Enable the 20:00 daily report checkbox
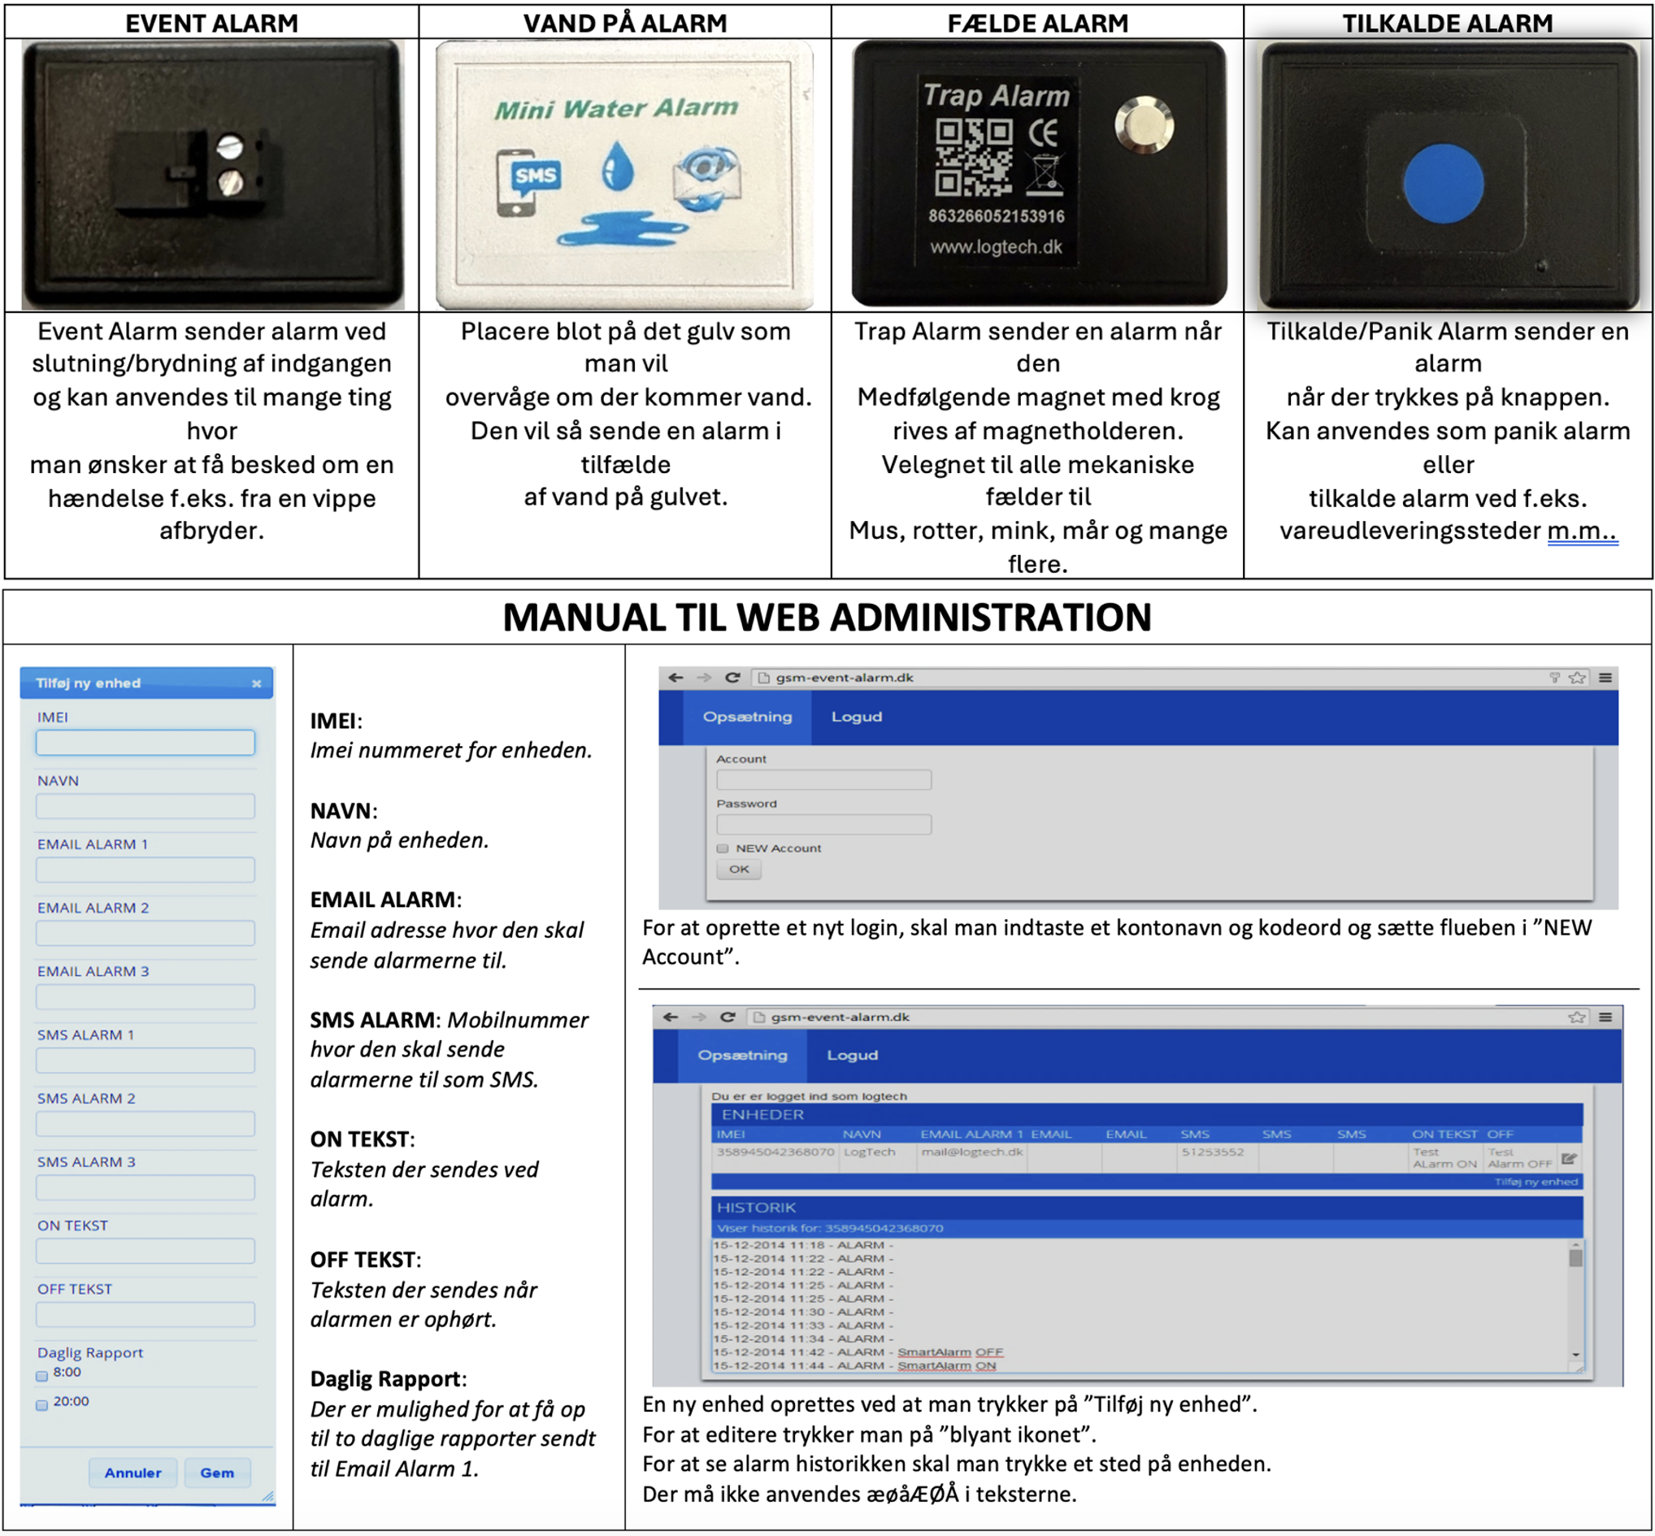1655x1536 pixels. [x=41, y=1404]
